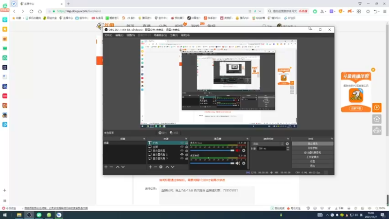Open the scene transition type dropdown
Viewport: 389px width, 219px height.
[x=268, y=144]
